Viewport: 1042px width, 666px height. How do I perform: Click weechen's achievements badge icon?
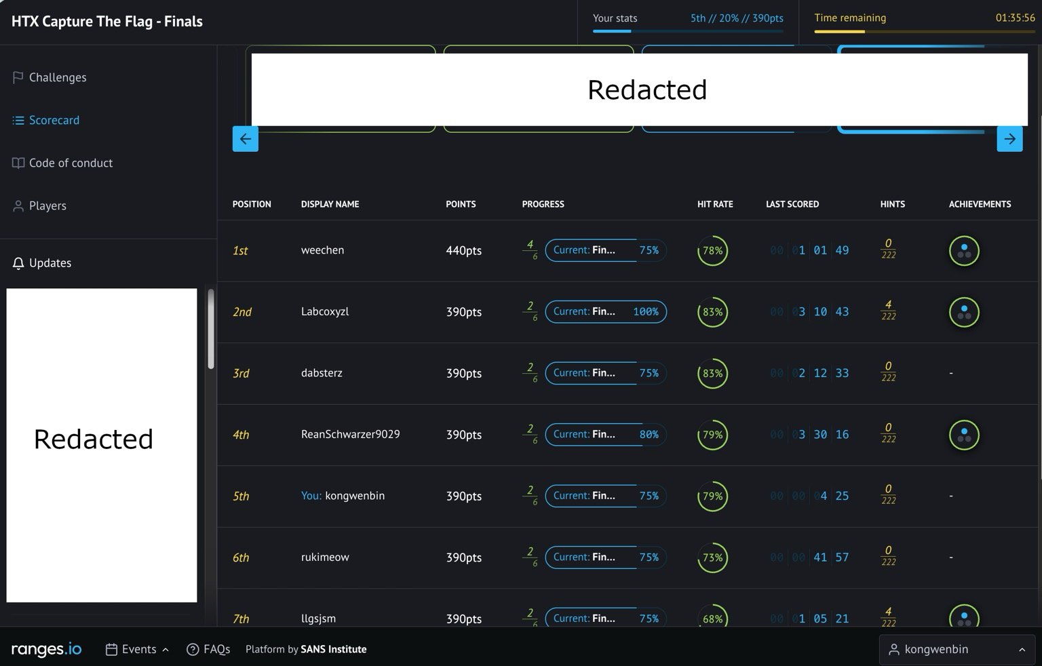[963, 251]
